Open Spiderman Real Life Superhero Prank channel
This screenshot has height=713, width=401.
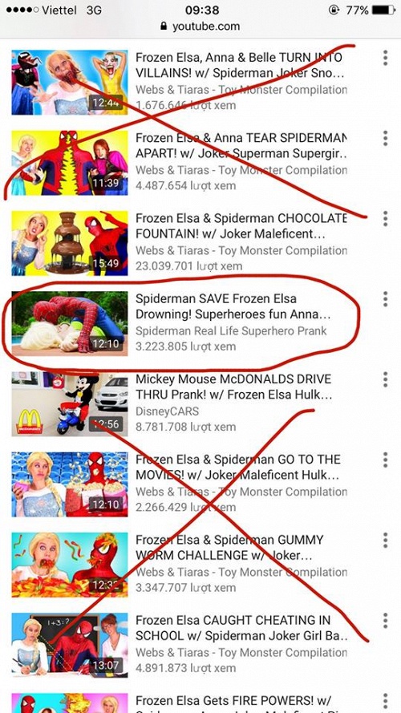click(231, 331)
